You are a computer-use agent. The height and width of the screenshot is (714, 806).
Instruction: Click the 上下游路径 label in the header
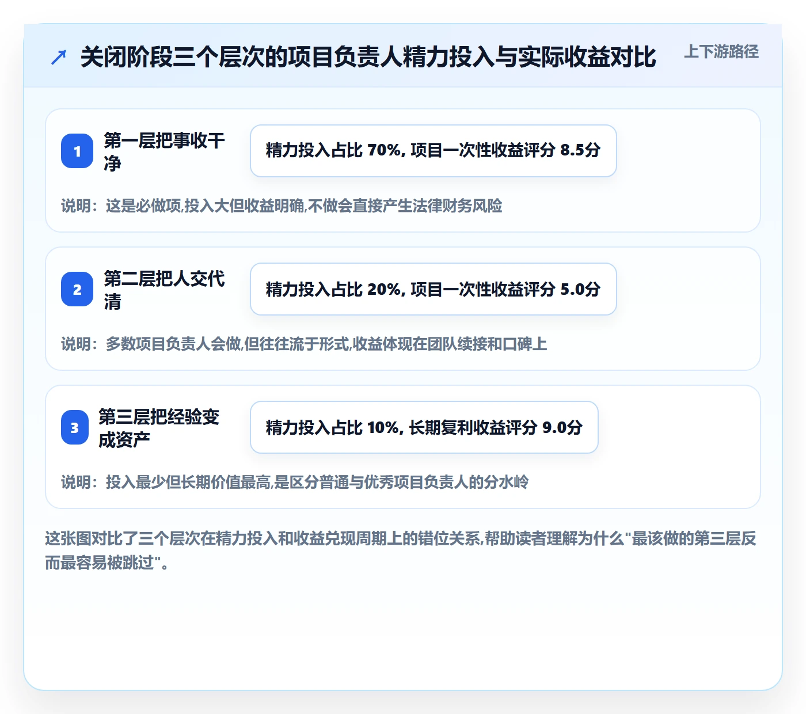[x=721, y=52]
